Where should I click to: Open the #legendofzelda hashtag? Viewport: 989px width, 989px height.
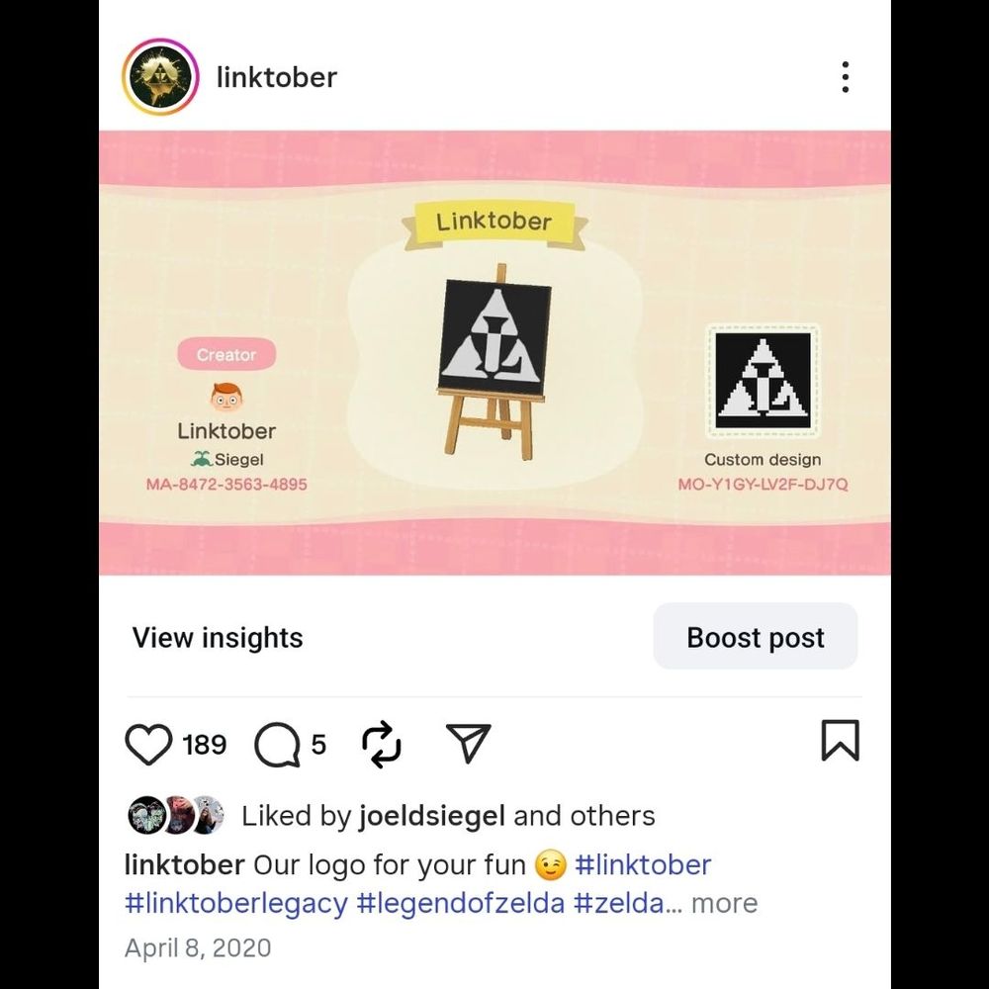[x=461, y=903]
